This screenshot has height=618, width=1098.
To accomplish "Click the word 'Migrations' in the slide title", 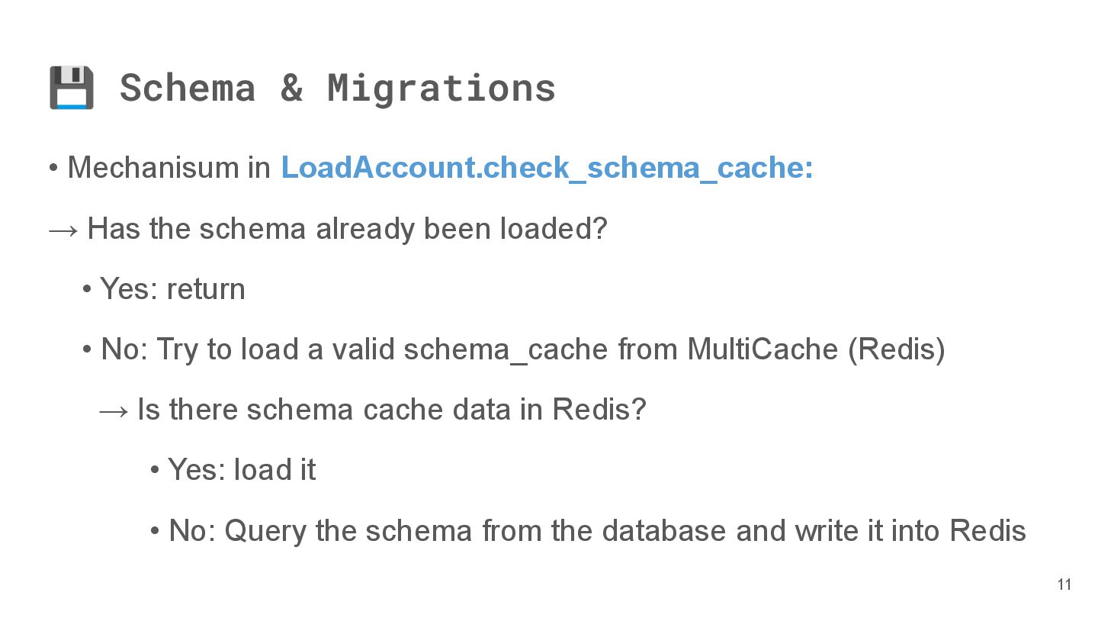I will pos(441,88).
